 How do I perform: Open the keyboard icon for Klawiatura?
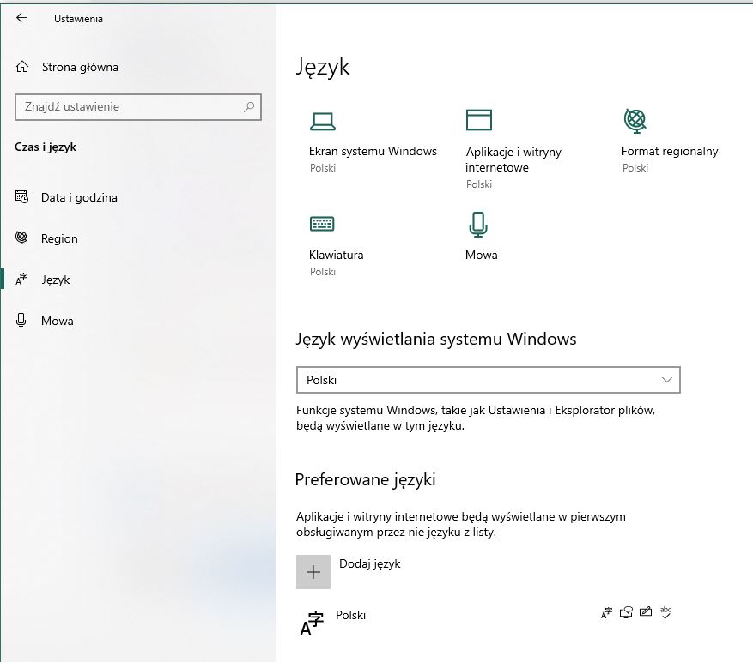(322, 224)
